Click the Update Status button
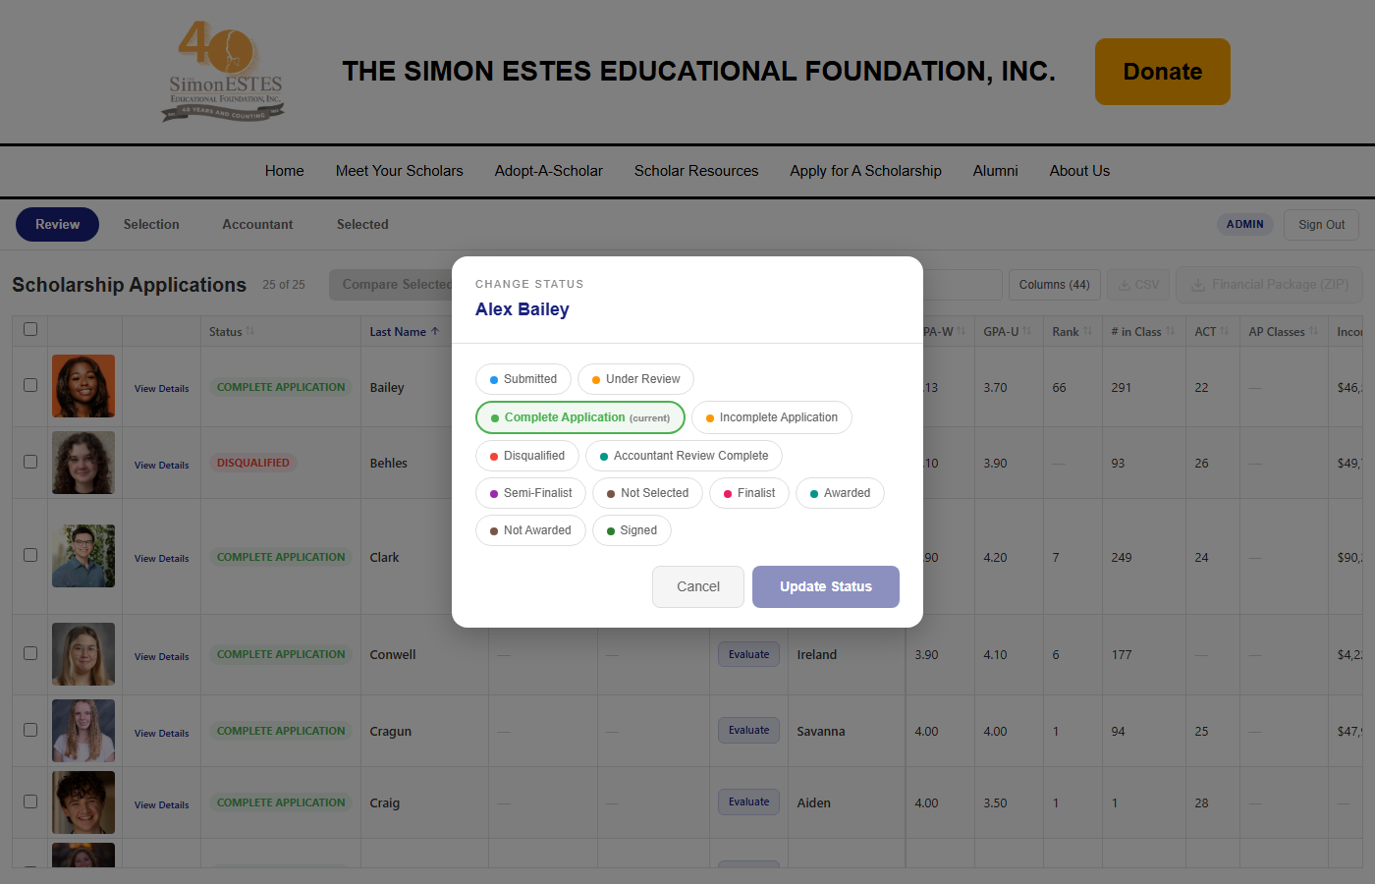 pos(825,586)
